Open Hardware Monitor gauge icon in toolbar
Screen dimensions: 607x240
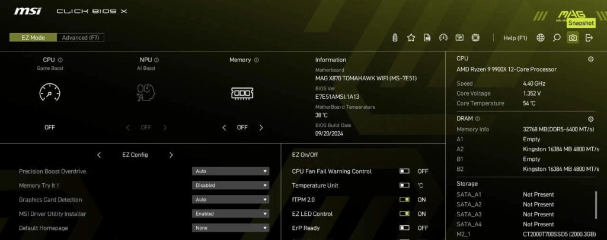[x=443, y=38]
